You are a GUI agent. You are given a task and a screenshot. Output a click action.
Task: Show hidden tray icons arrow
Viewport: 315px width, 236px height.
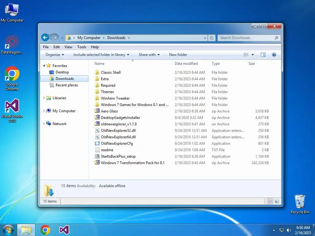coord(274,230)
